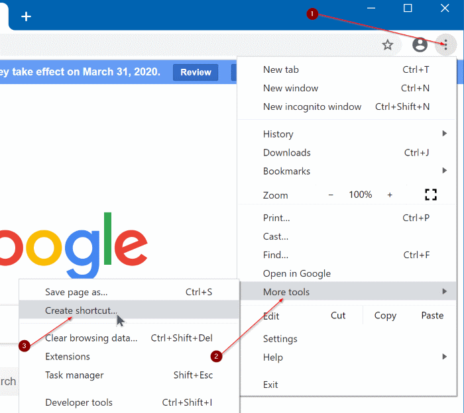
Task: Increase zoom with the plus button
Action: coord(390,195)
